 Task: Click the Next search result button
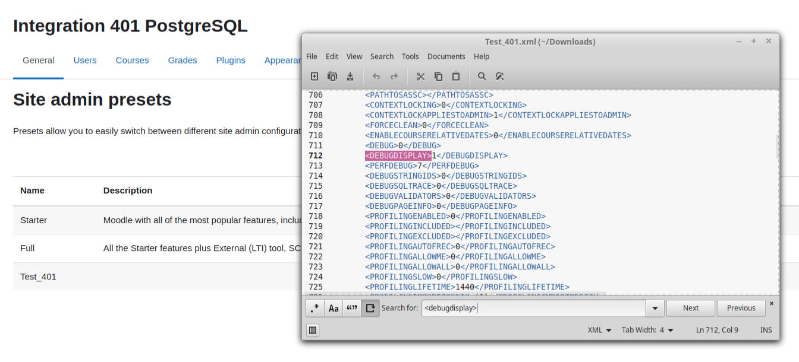[x=691, y=308]
